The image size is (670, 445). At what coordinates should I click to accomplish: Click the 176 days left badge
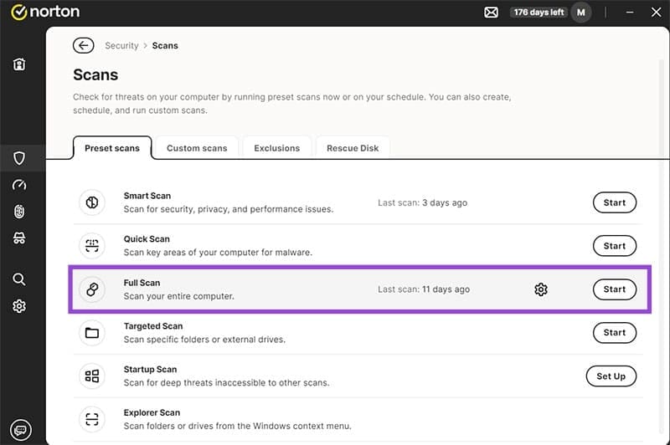[x=539, y=13]
